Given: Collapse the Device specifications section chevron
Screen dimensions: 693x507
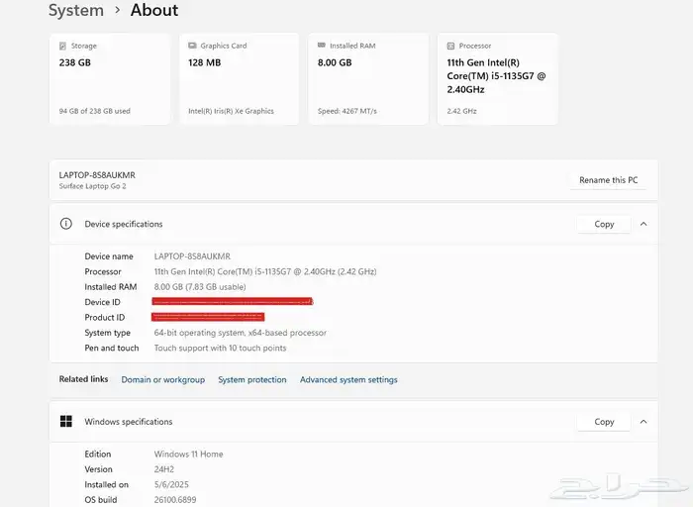Looking at the screenshot, I should pyautogui.click(x=643, y=224).
